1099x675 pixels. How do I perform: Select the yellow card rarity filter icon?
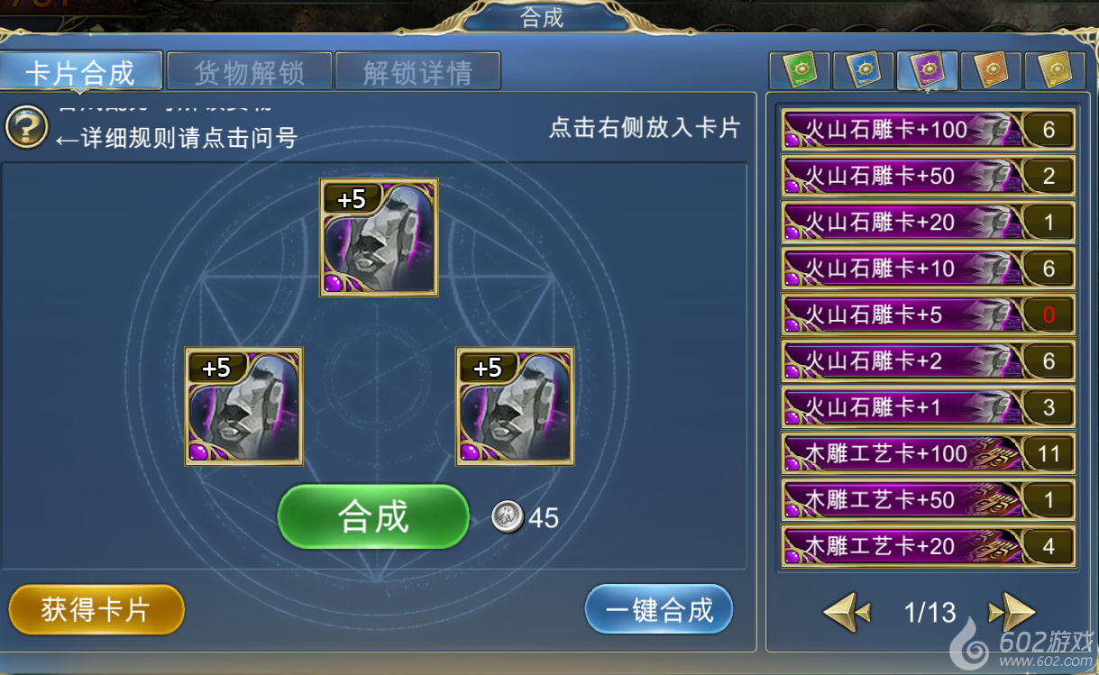[x=1055, y=70]
